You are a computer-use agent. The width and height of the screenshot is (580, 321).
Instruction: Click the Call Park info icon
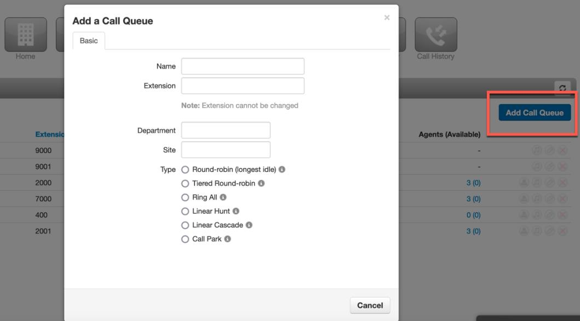[227, 239]
